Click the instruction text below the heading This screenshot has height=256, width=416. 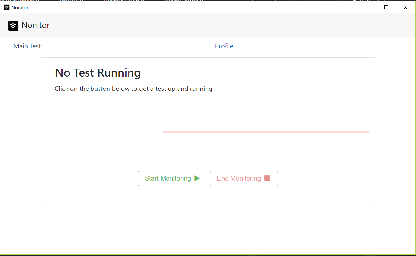[133, 89]
